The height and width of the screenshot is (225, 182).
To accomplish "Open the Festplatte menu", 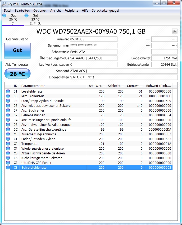I will point(71,11).
